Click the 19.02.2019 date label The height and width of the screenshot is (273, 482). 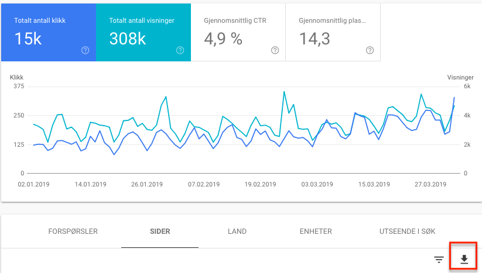pyautogui.click(x=261, y=184)
